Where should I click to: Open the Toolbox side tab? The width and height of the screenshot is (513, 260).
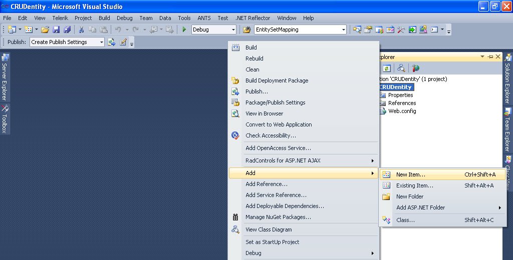[x=5, y=118]
